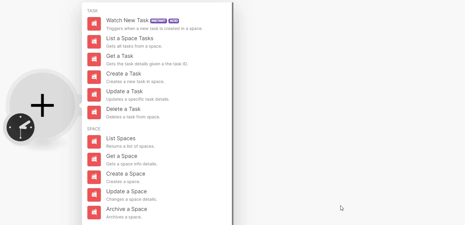This screenshot has width=465, height=225.
Task: Click the Watch New Task module icon
Action: click(94, 24)
